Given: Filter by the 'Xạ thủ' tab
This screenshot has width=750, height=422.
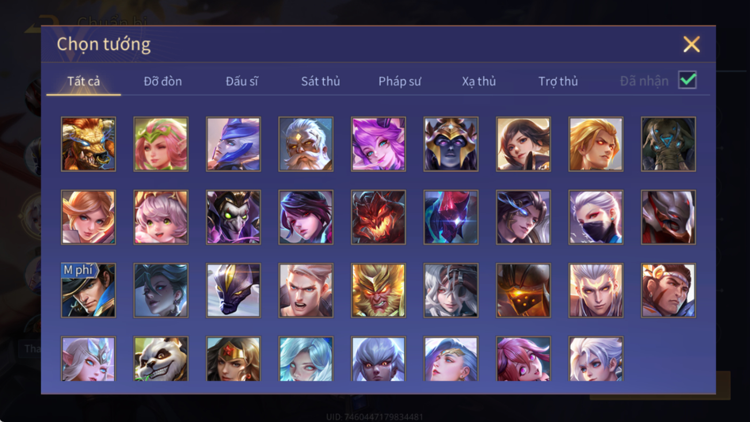Looking at the screenshot, I should coord(479,81).
